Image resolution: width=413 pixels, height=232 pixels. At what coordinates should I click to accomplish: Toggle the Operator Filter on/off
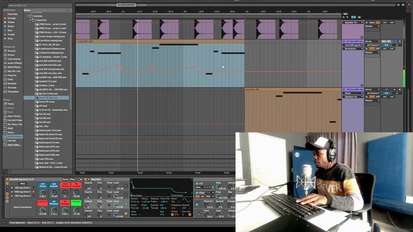[197, 193]
